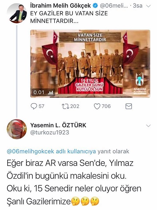
Task: Click the 0.01 video timer badge
Action: click(43, 92)
